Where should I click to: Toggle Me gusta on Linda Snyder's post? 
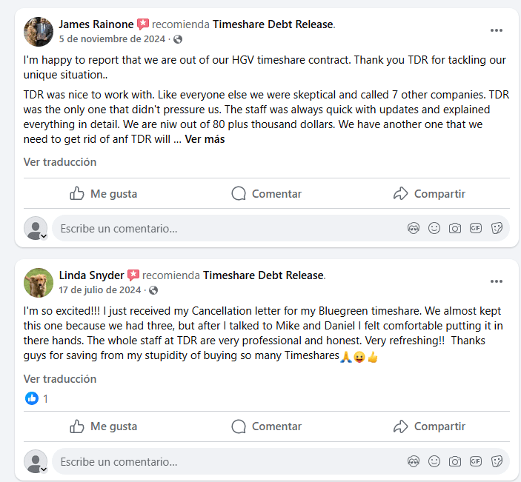pyautogui.click(x=104, y=426)
